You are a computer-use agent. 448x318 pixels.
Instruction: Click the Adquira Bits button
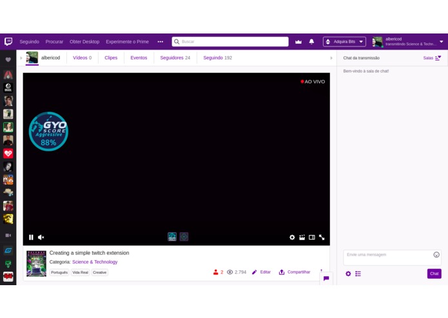(x=344, y=42)
